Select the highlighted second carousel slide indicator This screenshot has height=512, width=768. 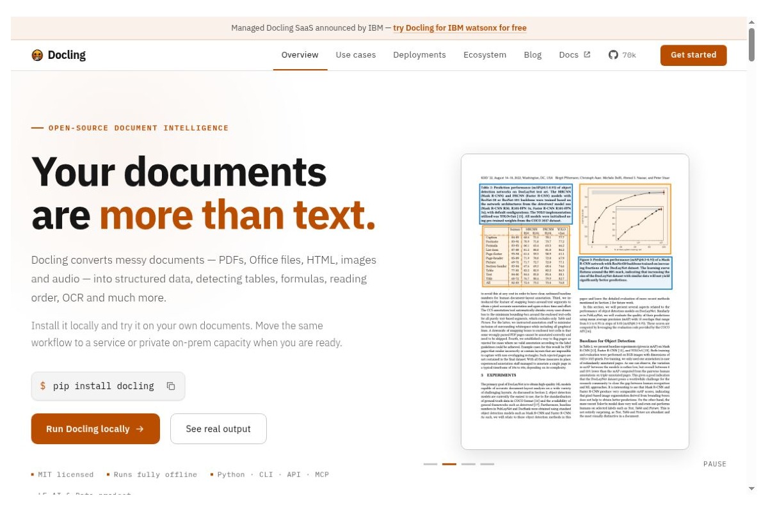(449, 464)
